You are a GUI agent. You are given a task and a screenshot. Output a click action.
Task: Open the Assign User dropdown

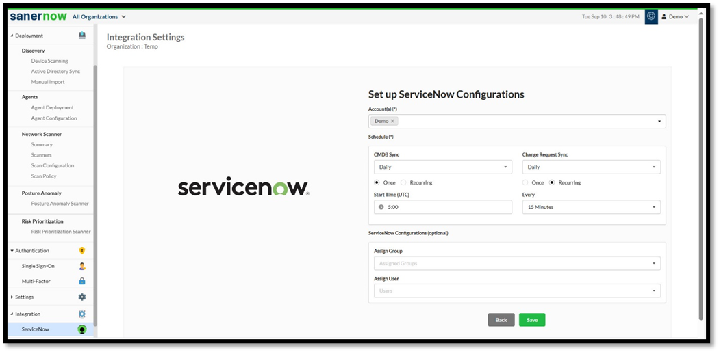point(517,290)
